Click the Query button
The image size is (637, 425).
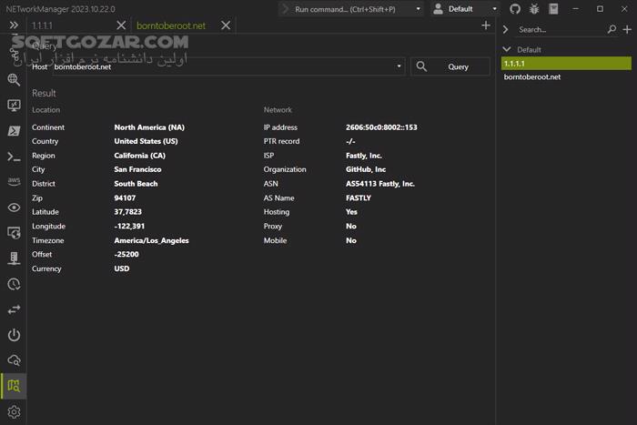pyautogui.click(x=450, y=66)
